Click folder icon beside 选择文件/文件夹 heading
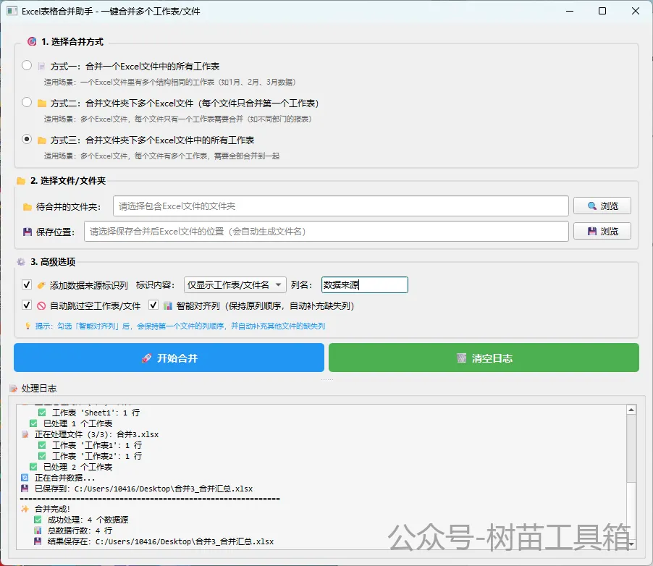This screenshot has width=653, height=566. click(x=21, y=181)
